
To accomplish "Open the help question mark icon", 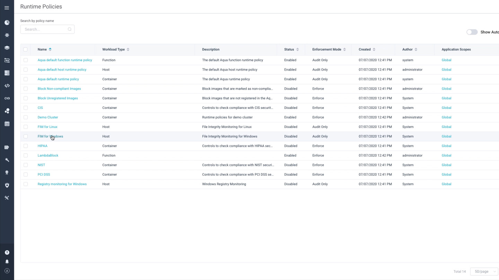I will pyautogui.click(x=7, y=253).
